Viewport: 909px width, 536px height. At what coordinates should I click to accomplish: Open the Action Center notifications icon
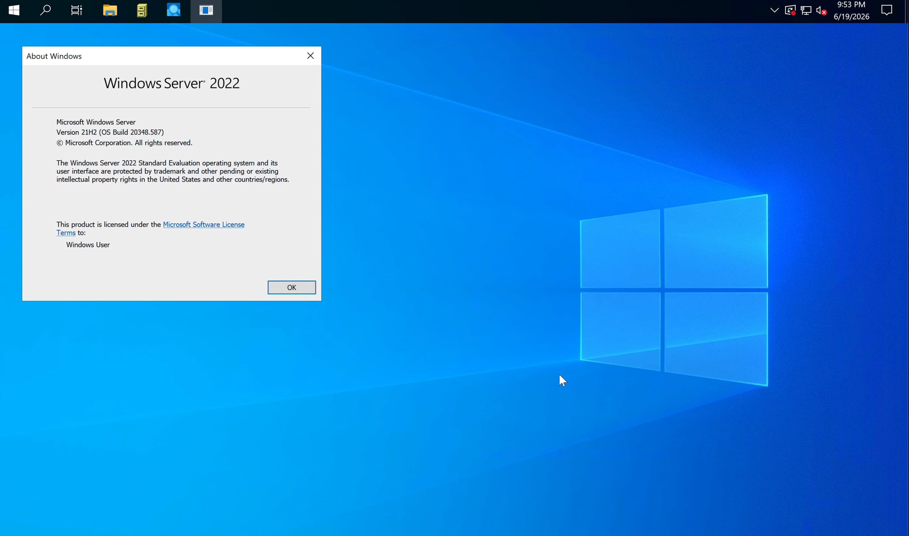pos(887,10)
